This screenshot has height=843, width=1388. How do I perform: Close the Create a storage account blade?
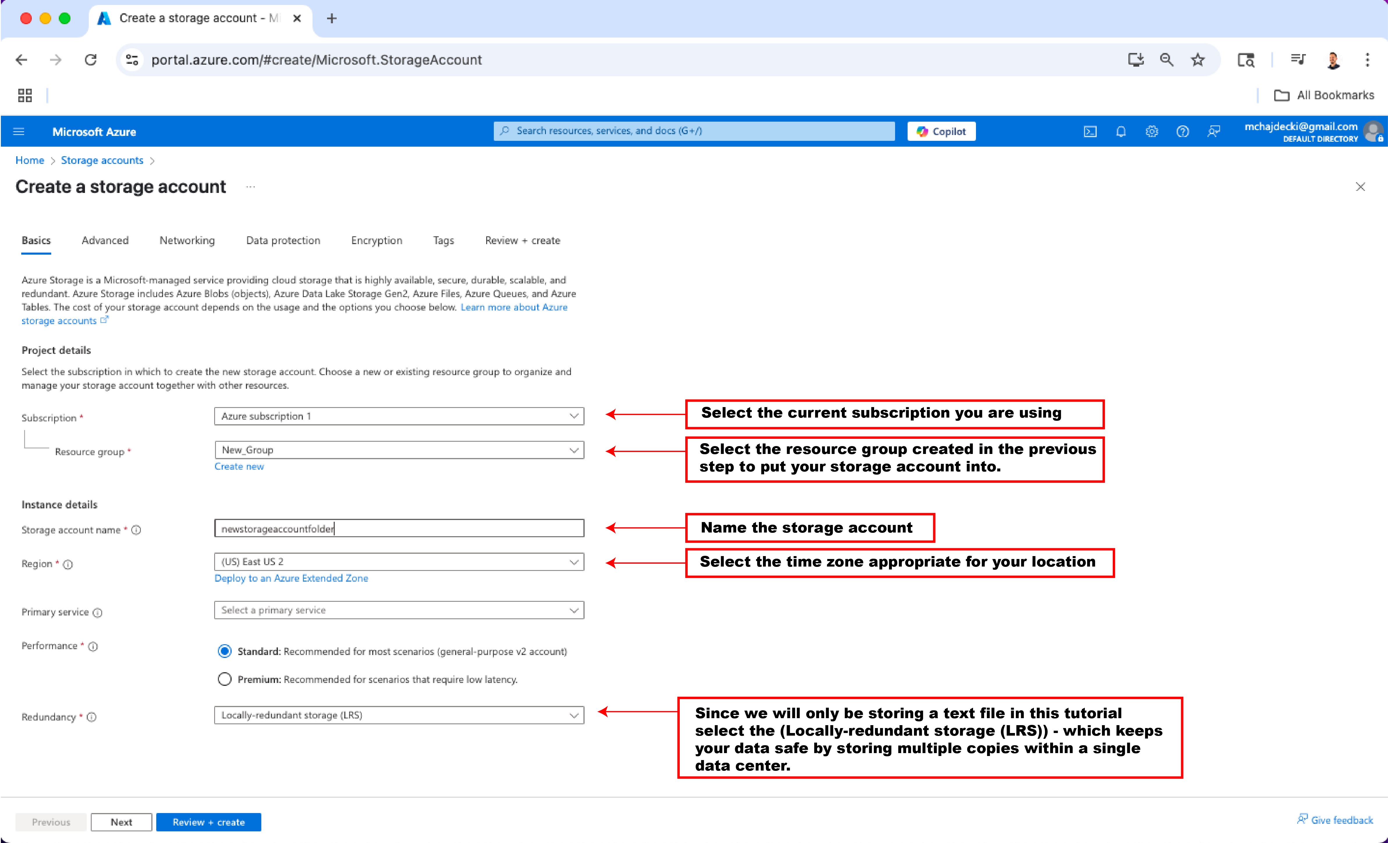click(x=1360, y=187)
